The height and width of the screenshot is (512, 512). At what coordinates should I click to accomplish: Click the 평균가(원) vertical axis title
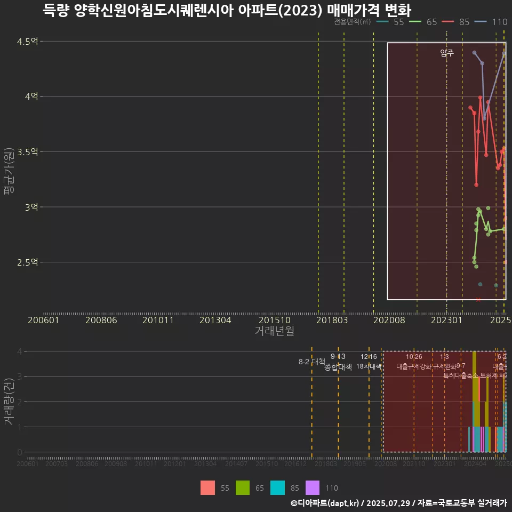coord(9,171)
